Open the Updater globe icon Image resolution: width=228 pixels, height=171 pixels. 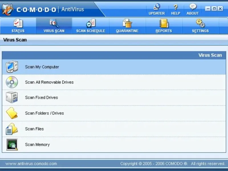(157, 7)
